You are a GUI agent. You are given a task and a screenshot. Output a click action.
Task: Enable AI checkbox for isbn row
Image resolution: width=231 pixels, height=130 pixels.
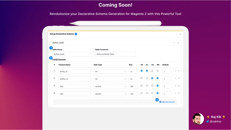click(147, 93)
